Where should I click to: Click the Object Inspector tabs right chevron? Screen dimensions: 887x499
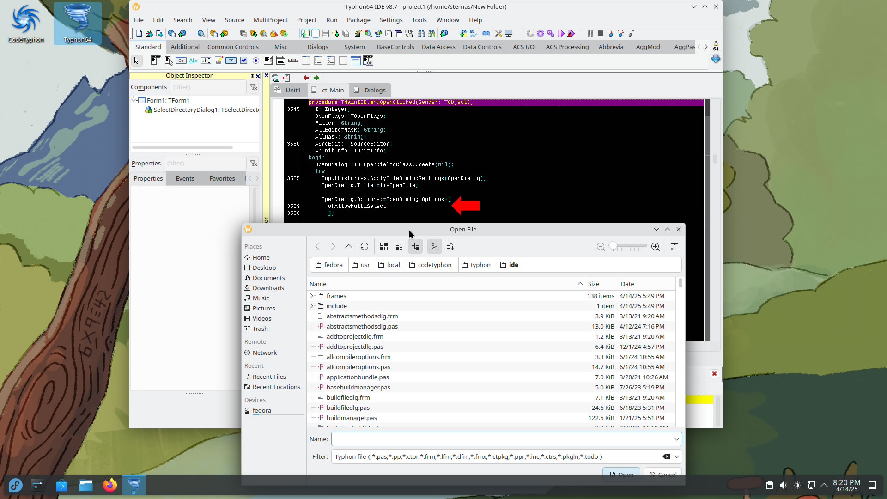(x=257, y=178)
